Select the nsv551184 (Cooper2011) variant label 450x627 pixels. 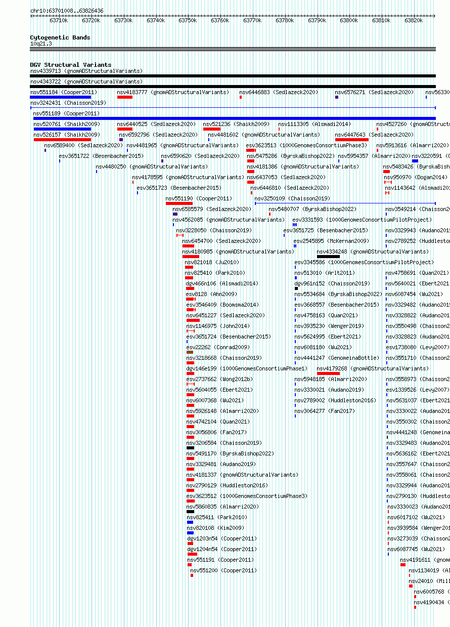[x=64, y=92]
